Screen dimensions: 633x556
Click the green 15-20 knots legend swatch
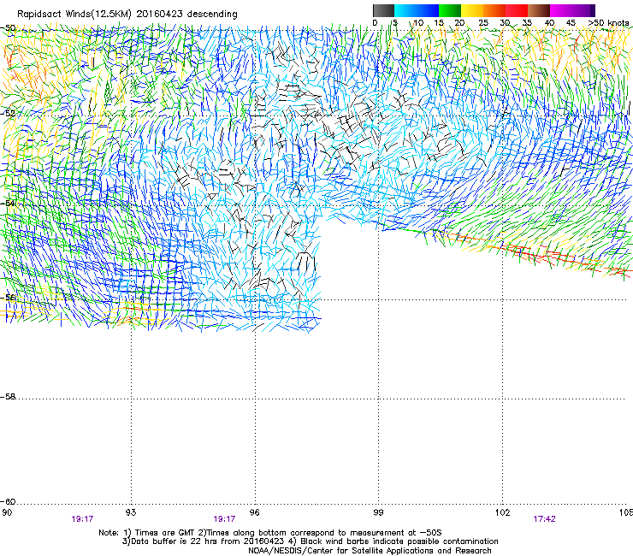(450, 10)
